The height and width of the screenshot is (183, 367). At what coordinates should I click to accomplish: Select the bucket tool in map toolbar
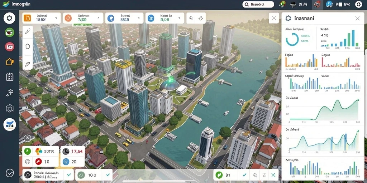click(x=28, y=46)
